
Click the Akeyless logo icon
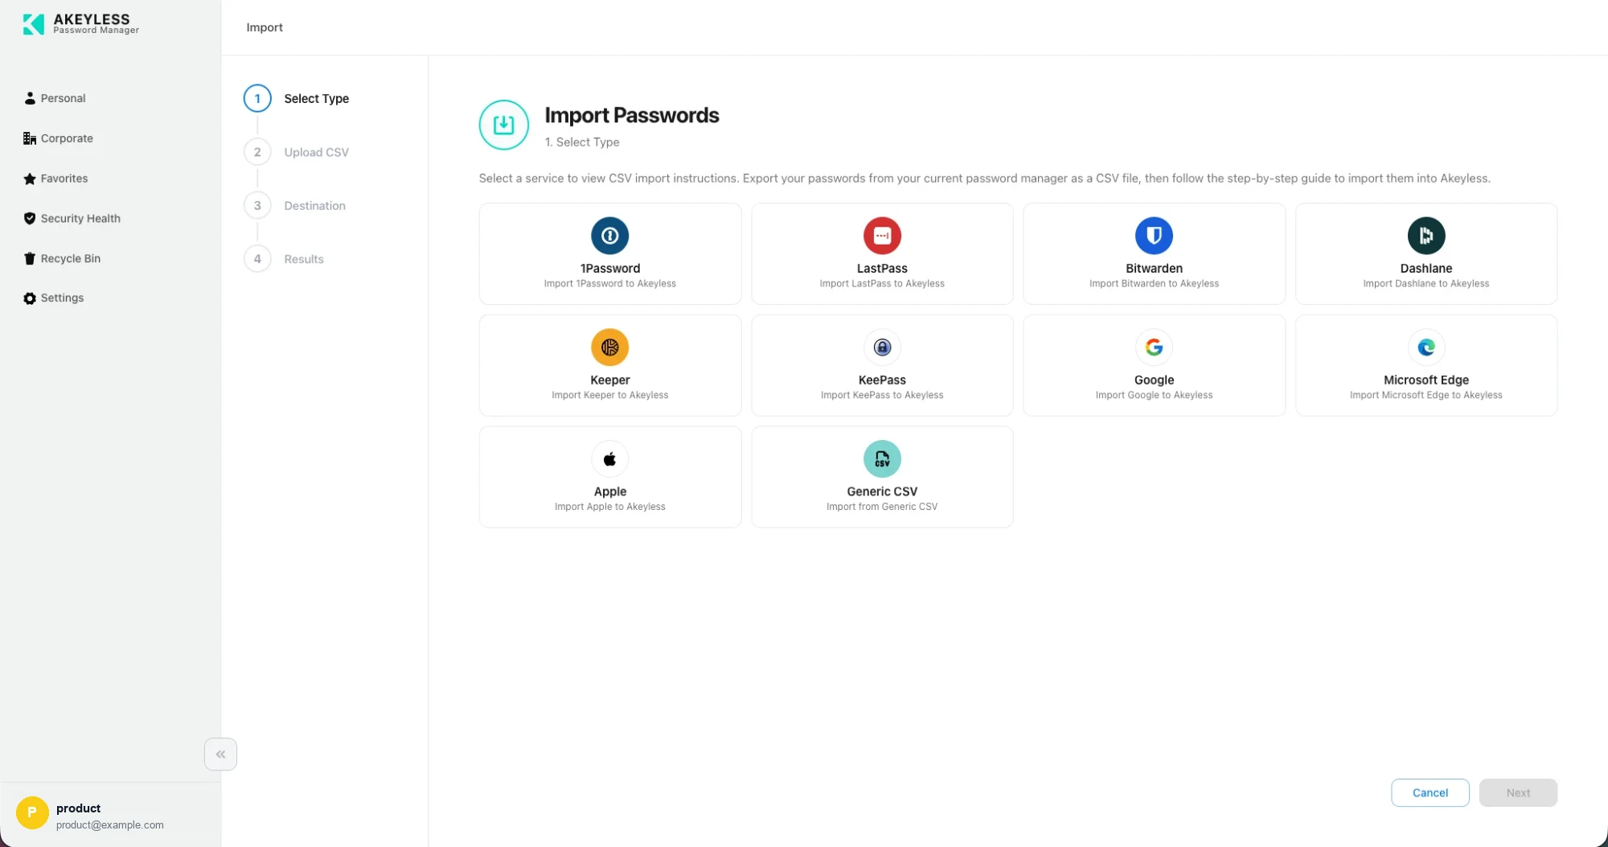pyautogui.click(x=34, y=24)
